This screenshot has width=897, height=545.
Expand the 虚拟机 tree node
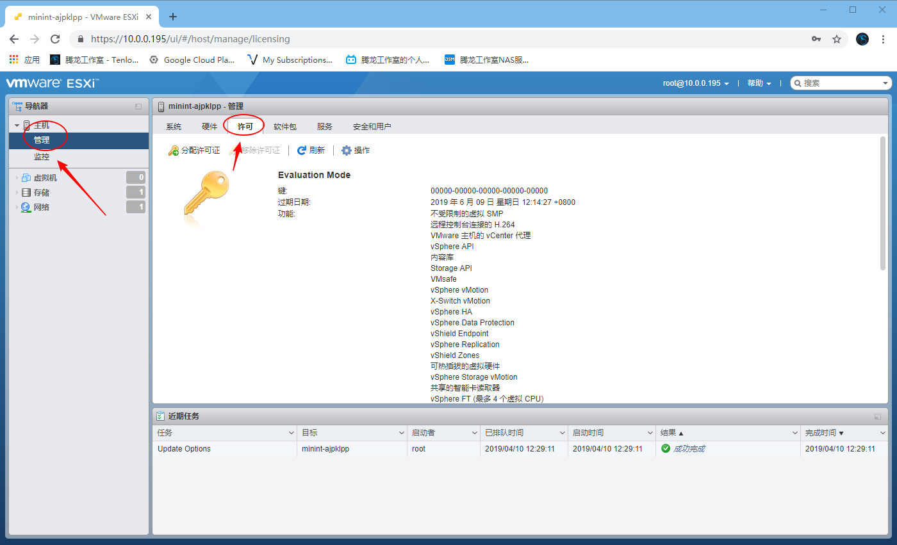click(x=17, y=177)
